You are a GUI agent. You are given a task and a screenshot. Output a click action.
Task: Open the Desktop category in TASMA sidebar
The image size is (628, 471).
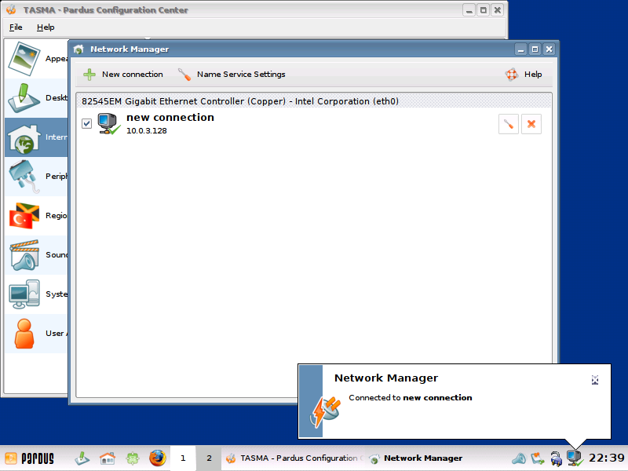pos(36,97)
